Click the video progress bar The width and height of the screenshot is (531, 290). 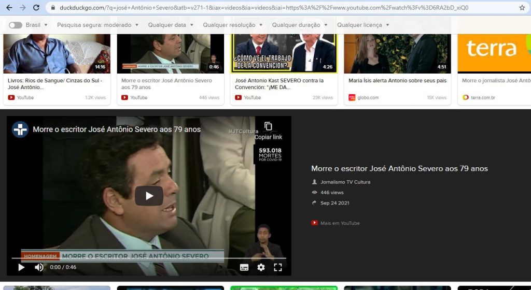(149, 258)
